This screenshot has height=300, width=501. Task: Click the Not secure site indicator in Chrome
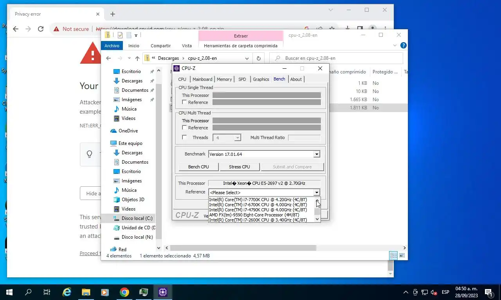click(x=71, y=29)
